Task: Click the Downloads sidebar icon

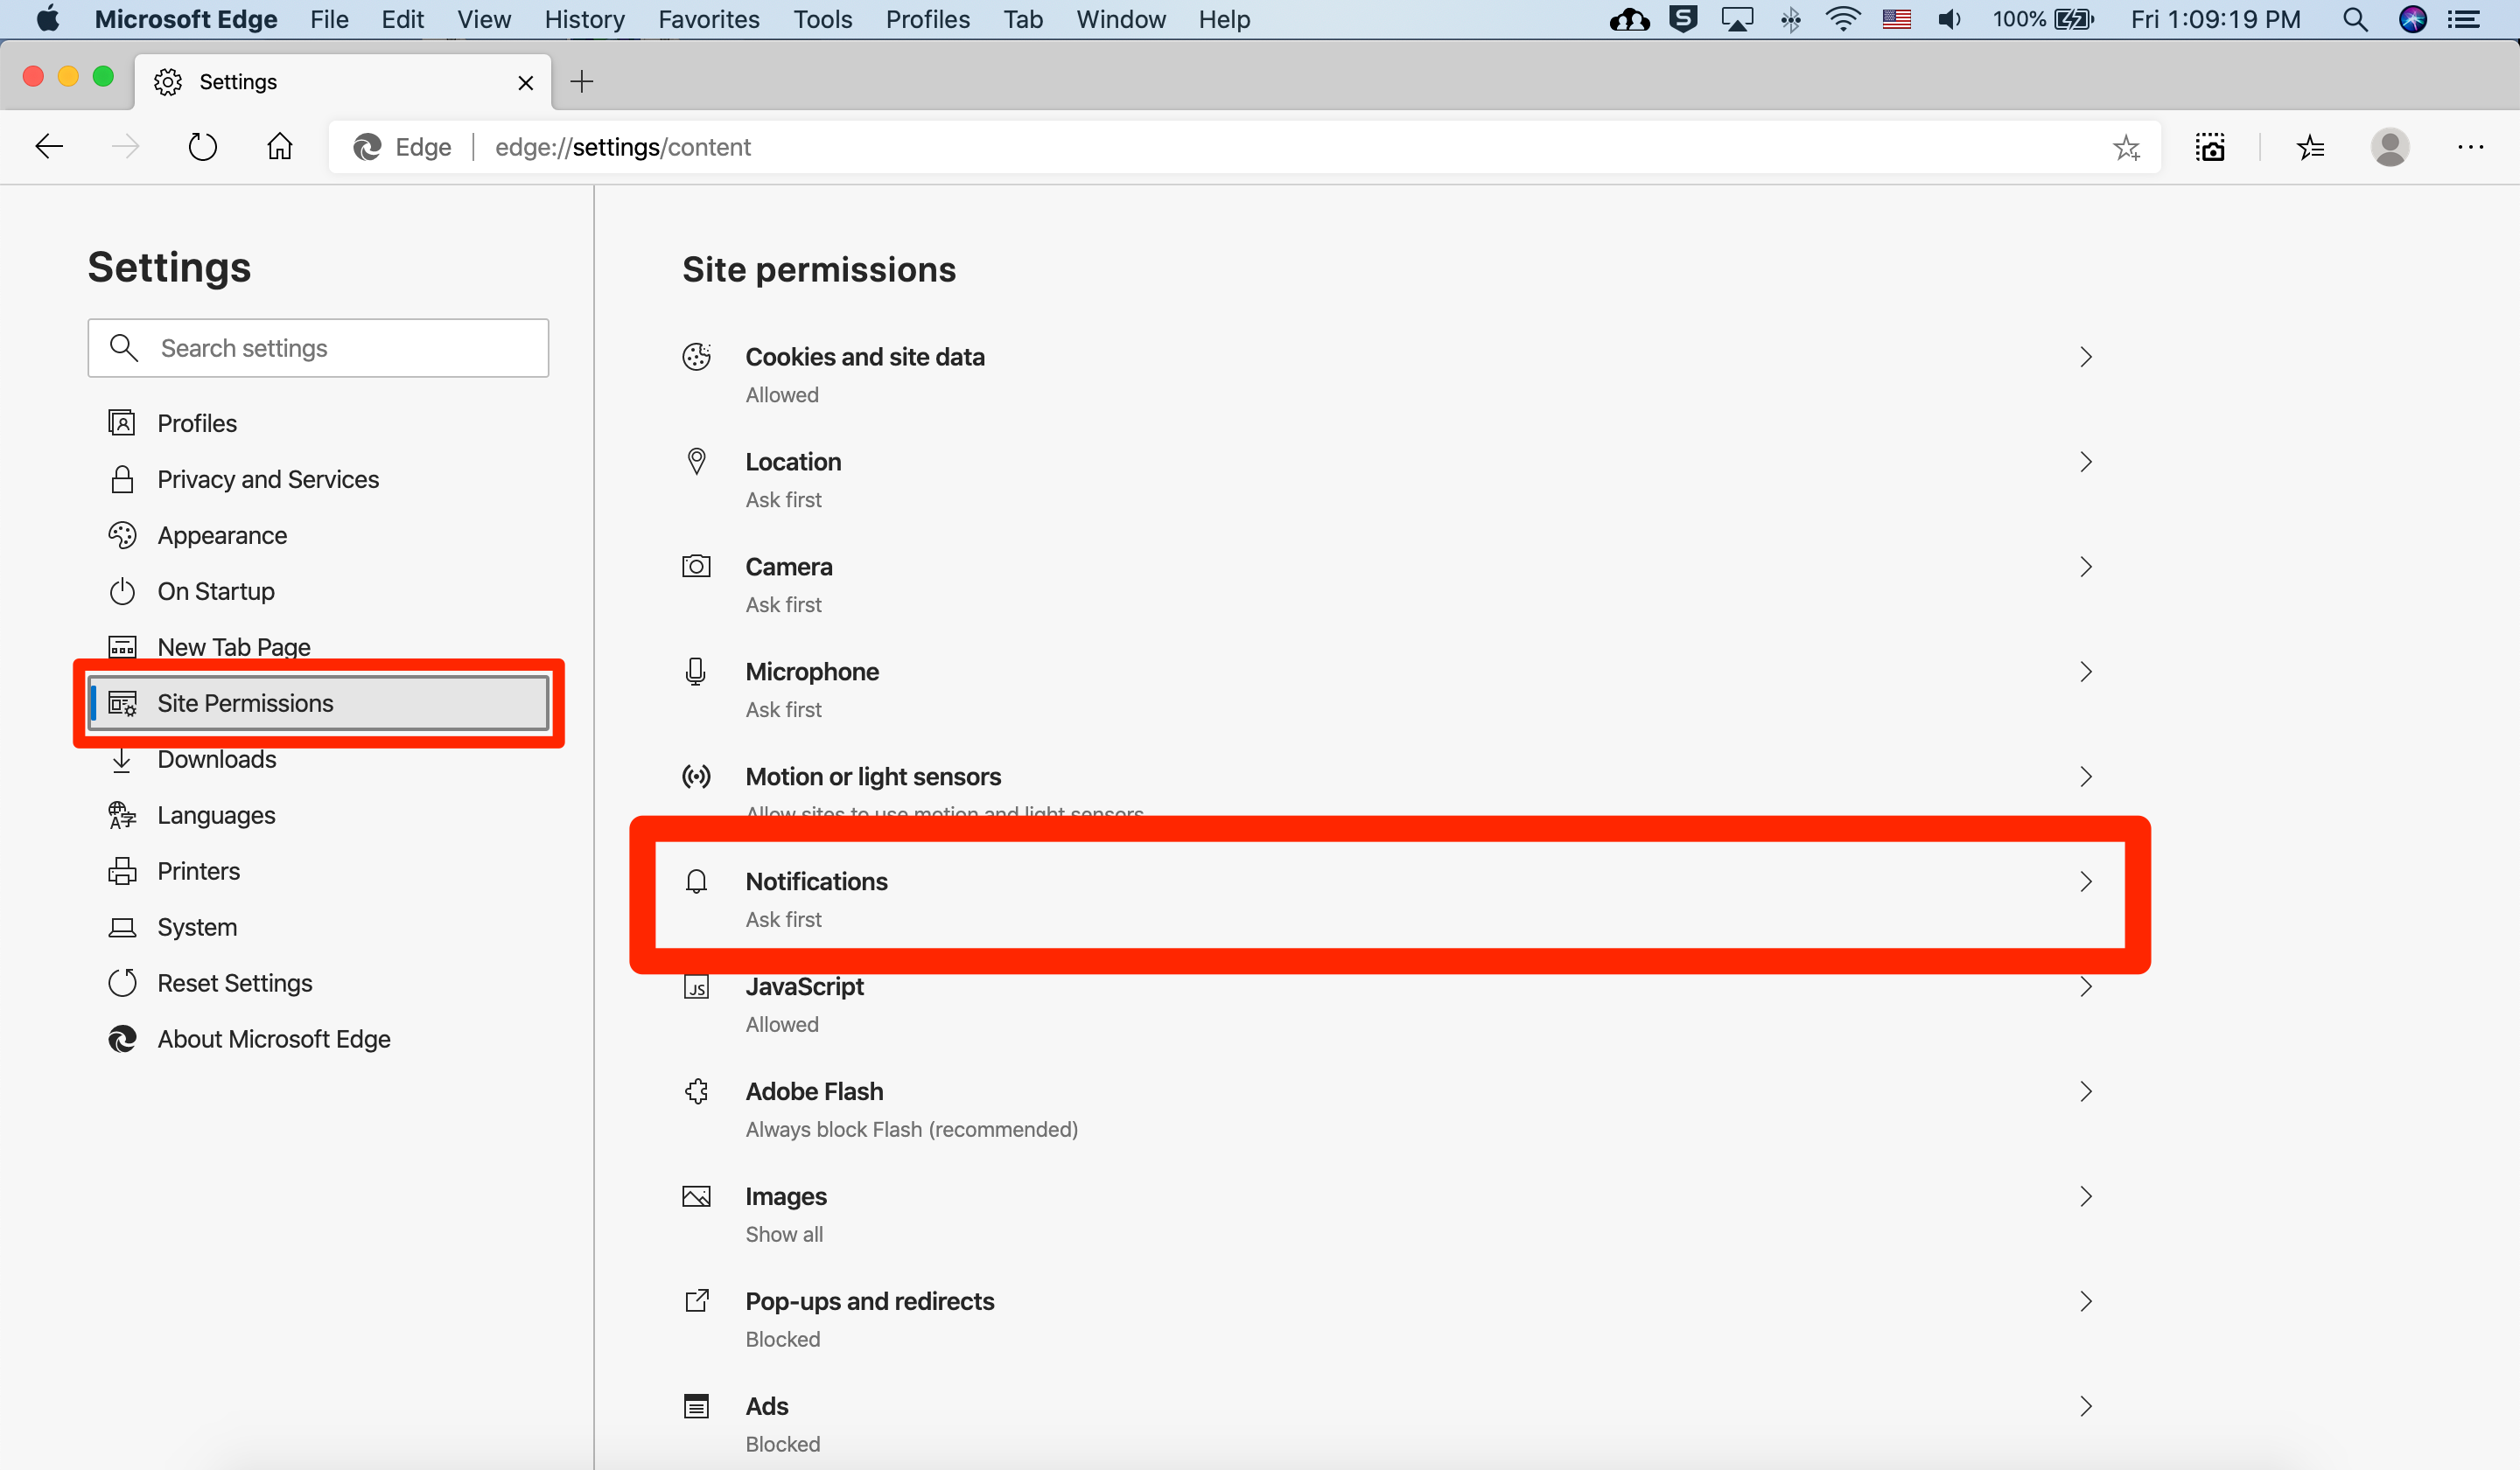Action: coord(122,758)
